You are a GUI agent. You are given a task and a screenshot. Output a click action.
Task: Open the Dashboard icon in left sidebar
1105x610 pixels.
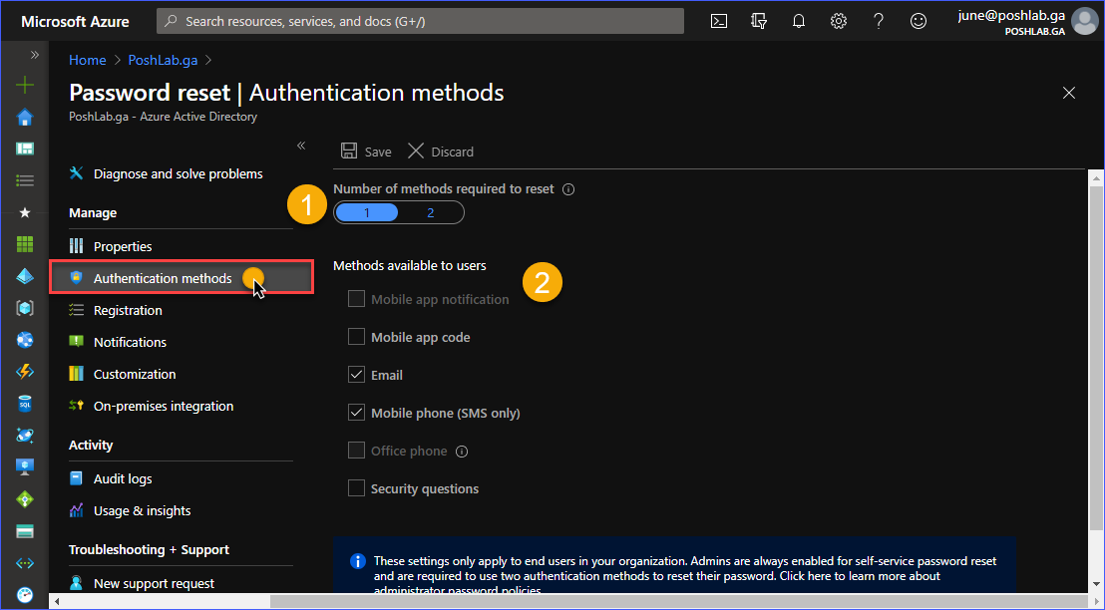coord(25,149)
